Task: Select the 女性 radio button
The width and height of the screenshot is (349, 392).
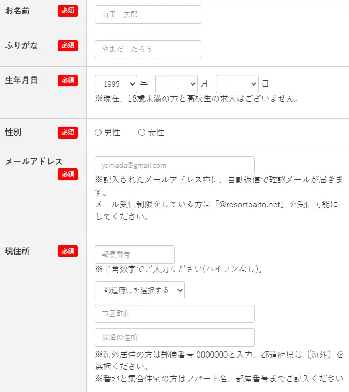Action: click(x=142, y=133)
